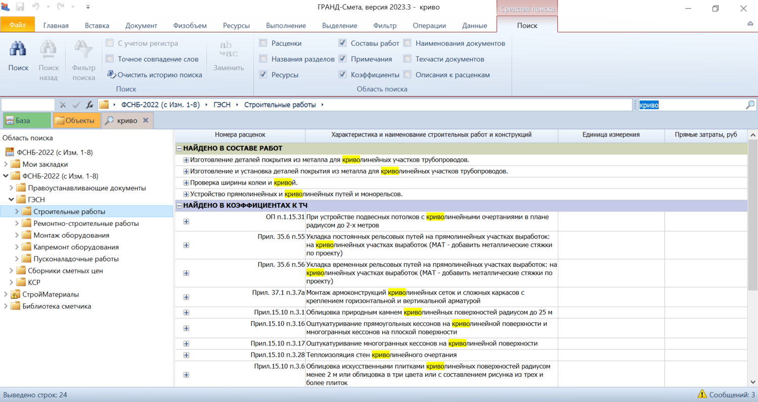Enable the Расценки checkbox
This screenshot has width=758, height=402.
[x=263, y=43]
